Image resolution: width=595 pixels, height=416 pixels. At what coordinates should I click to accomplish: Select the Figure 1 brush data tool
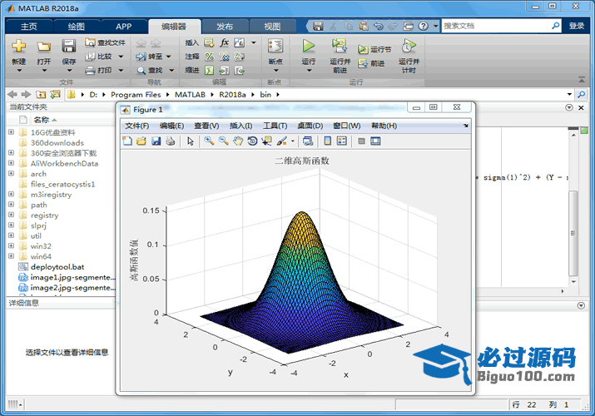pyautogui.click(x=282, y=141)
